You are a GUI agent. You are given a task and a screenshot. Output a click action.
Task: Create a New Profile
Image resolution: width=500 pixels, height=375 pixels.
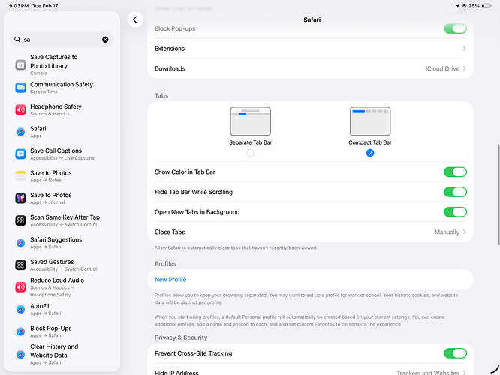170,280
